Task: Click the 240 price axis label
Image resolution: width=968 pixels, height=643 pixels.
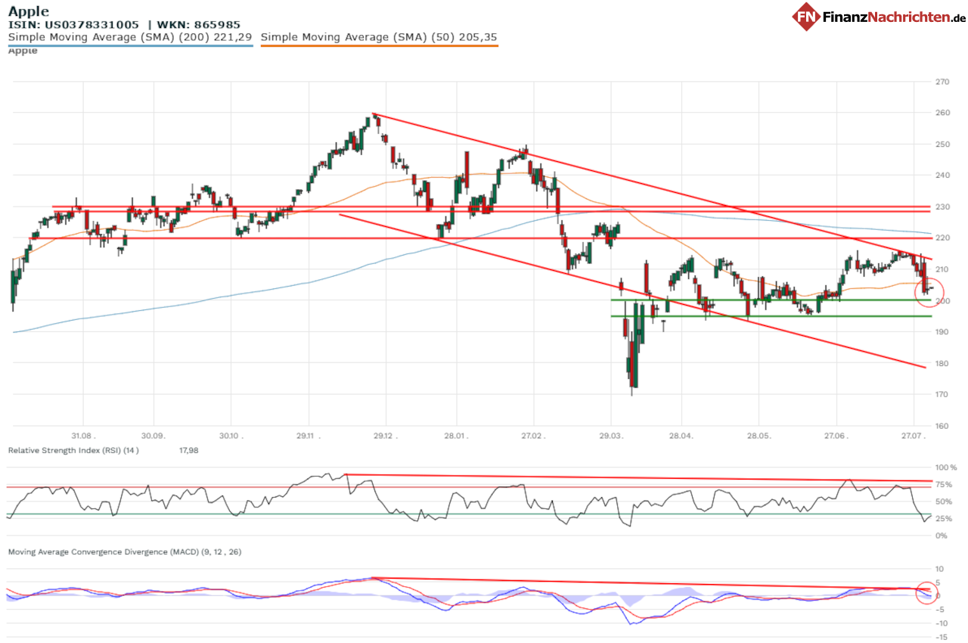Action: click(x=942, y=176)
